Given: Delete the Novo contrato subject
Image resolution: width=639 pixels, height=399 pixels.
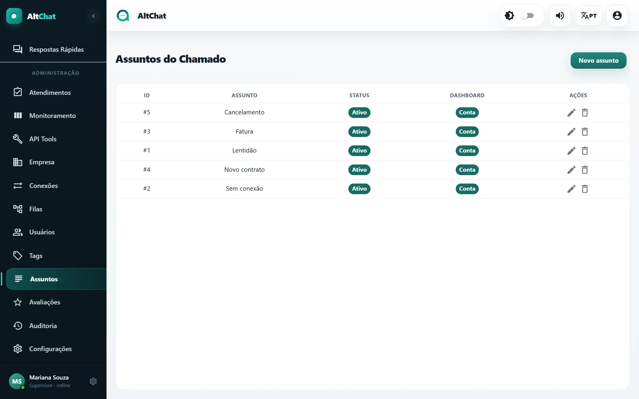Looking at the screenshot, I should coord(585,170).
